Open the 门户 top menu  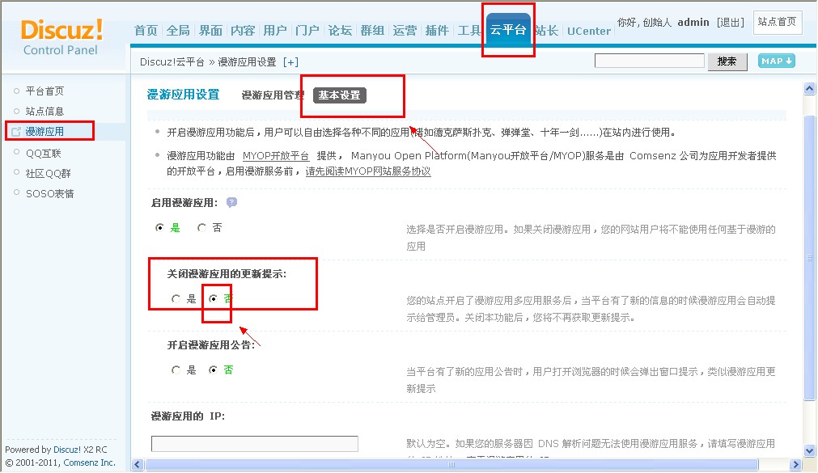point(307,31)
